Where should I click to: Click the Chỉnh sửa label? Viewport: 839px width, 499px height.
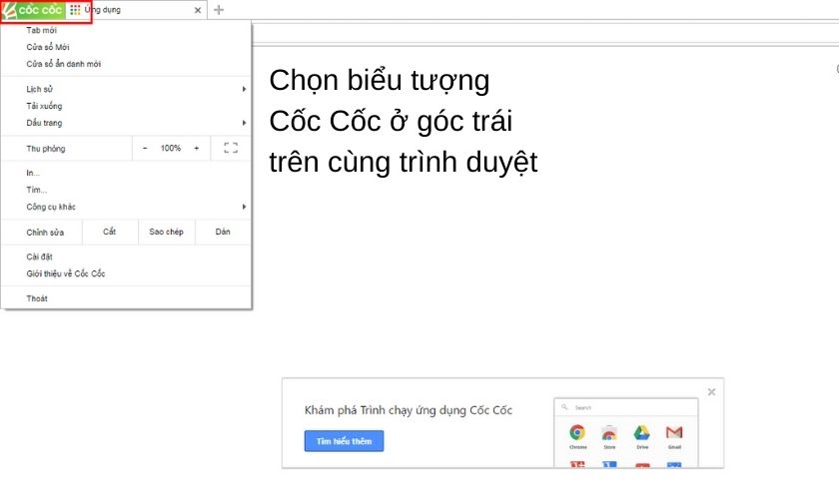pyautogui.click(x=45, y=233)
